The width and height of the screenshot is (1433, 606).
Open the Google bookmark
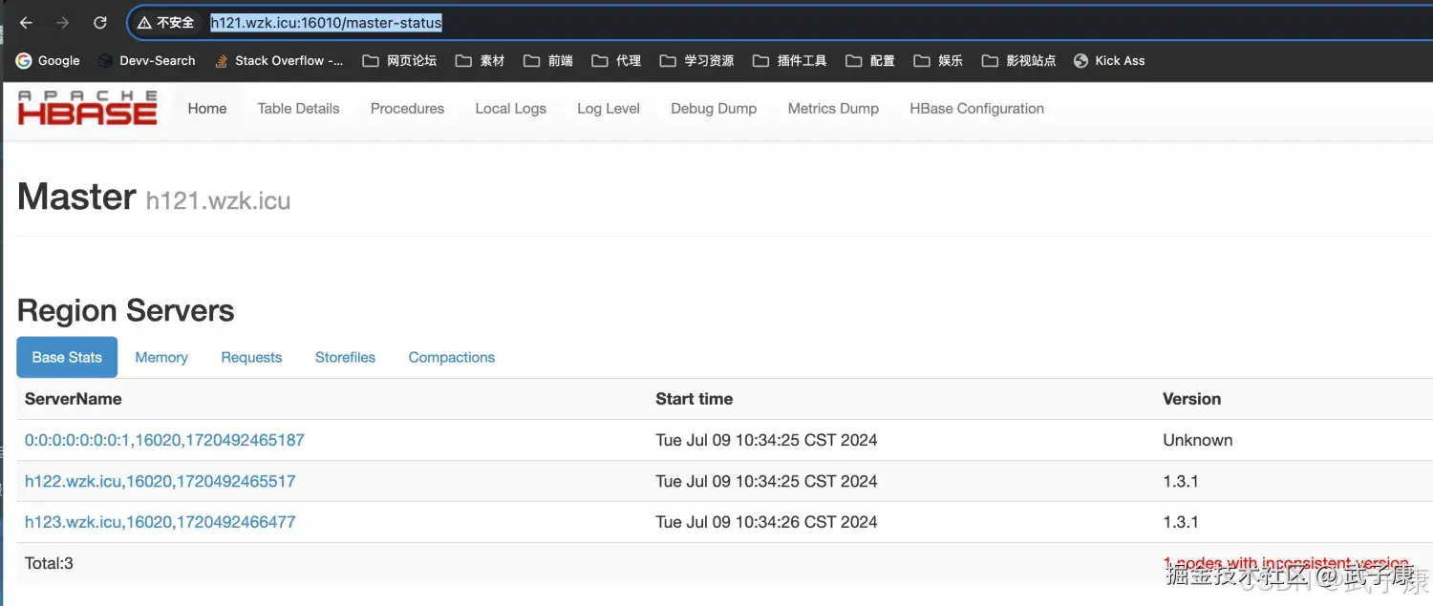tap(48, 60)
